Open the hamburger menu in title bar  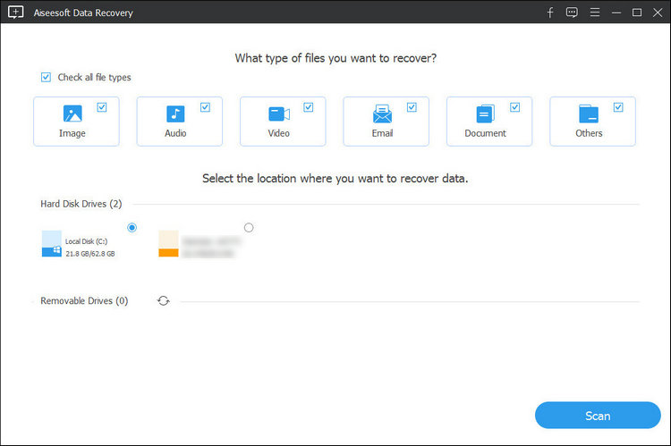(x=595, y=13)
